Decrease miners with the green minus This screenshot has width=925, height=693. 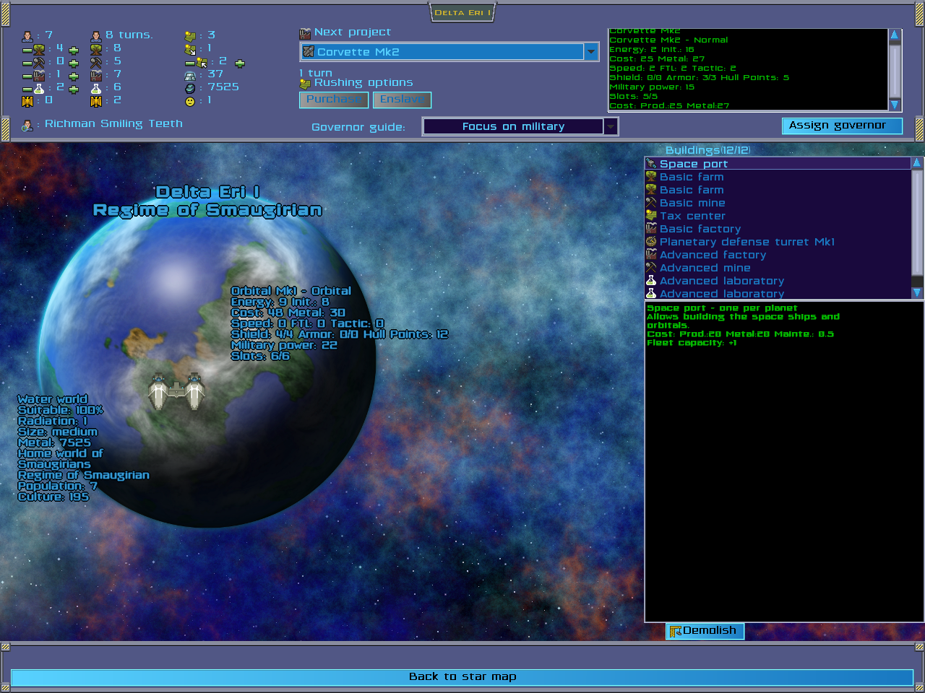[27, 64]
